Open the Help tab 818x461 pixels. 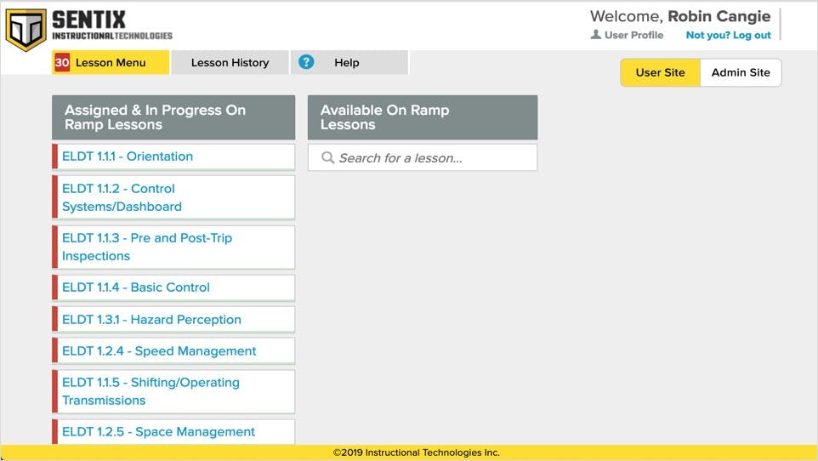(346, 62)
